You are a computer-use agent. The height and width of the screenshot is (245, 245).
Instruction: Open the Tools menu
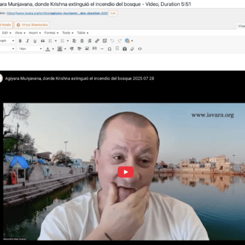coord(68,33)
